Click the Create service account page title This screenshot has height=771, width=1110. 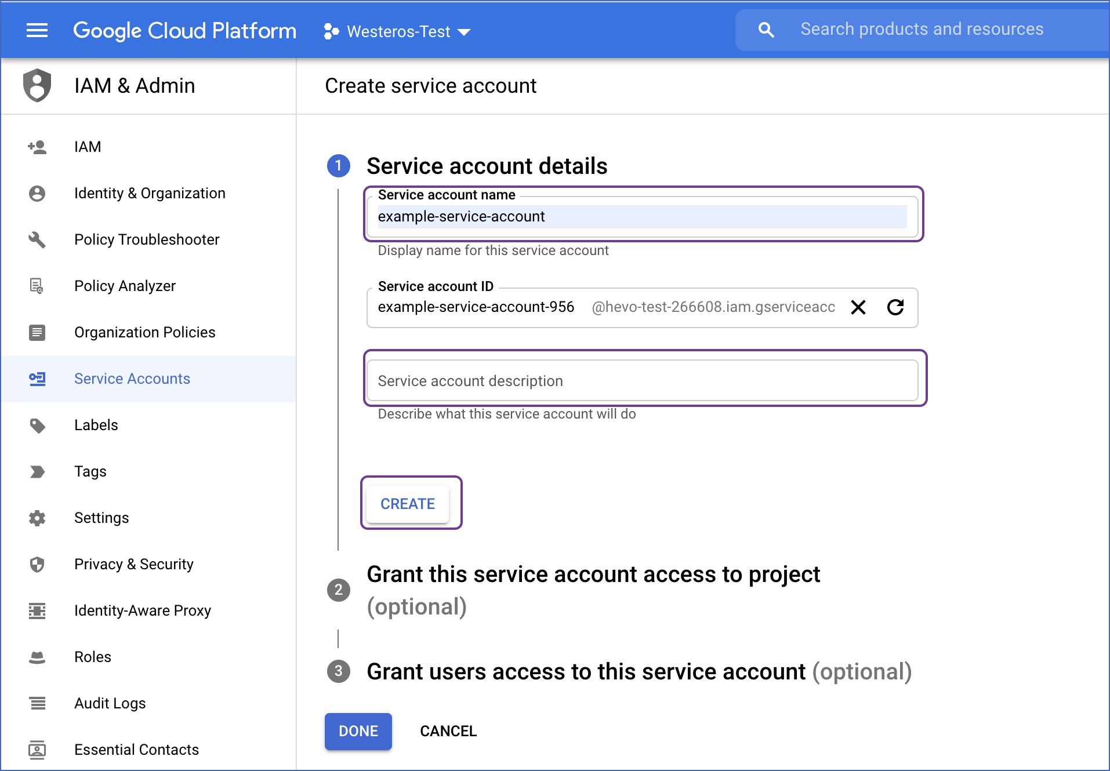click(x=431, y=86)
